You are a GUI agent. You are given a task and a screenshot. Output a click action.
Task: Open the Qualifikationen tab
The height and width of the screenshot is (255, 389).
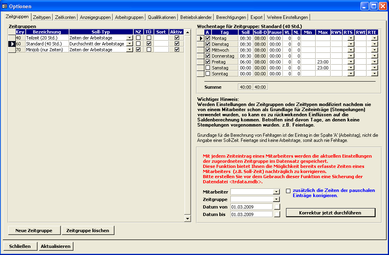pos(162,17)
